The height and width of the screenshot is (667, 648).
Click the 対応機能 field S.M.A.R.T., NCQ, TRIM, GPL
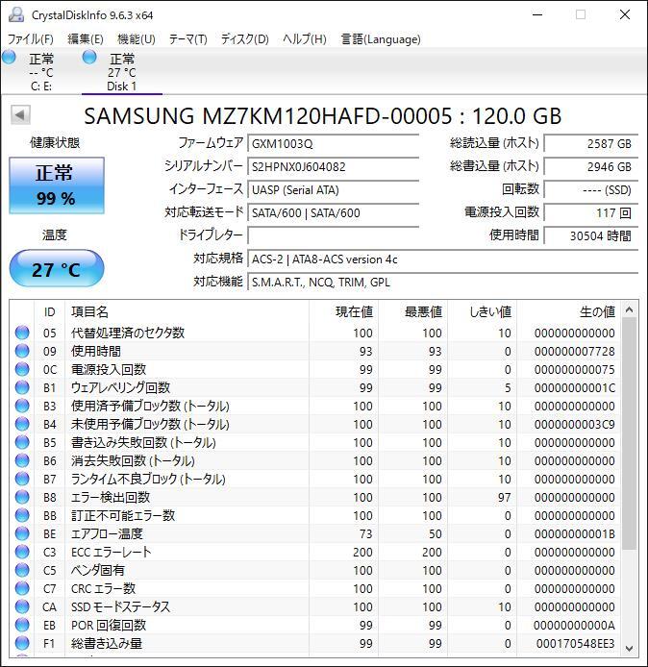click(442, 282)
